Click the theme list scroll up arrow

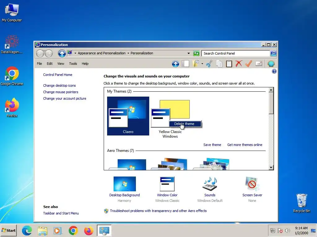[271, 90]
